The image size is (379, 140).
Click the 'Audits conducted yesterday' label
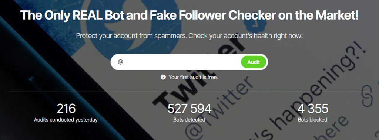click(66, 120)
